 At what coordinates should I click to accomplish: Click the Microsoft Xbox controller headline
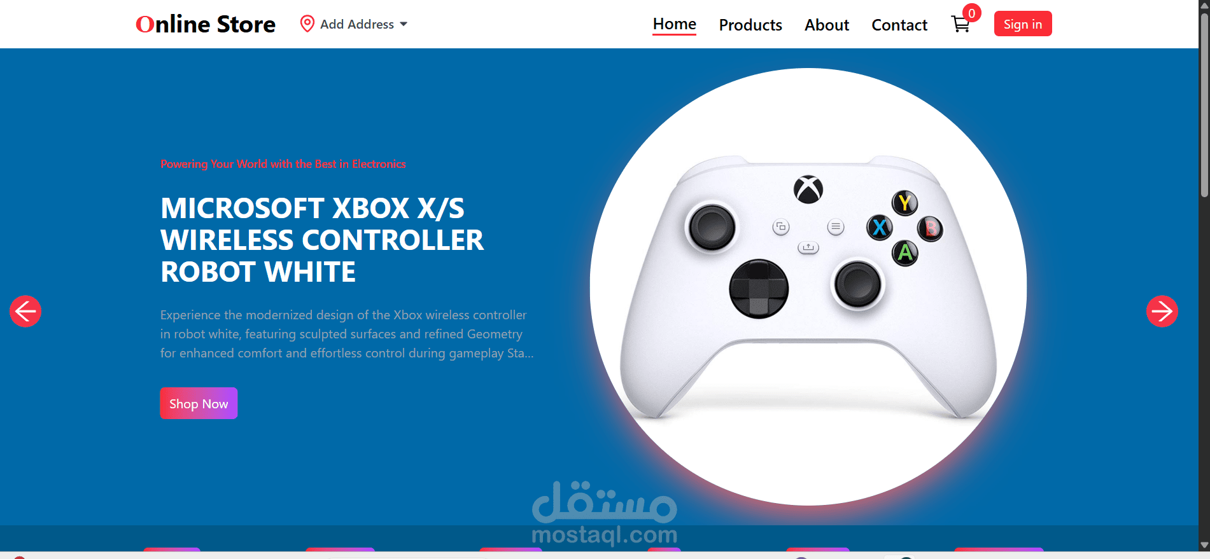click(322, 240)
